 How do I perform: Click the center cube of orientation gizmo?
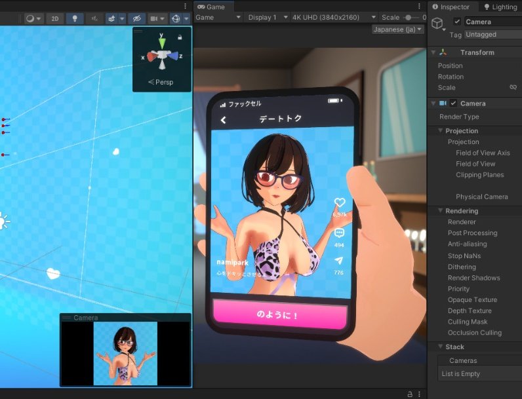point(162,54)
